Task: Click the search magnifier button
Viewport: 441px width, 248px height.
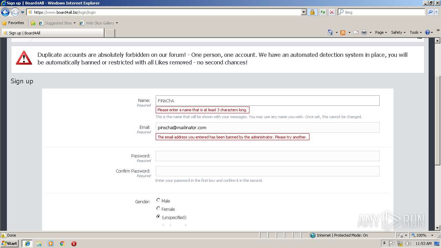Action: point(430,12)
